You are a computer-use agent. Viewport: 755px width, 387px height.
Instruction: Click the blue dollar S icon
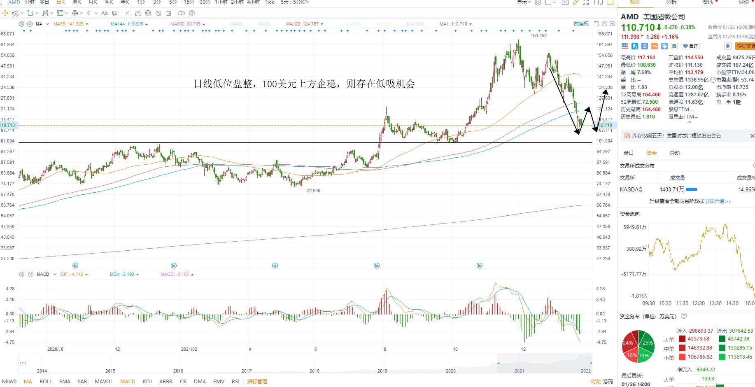click(645, 46)
